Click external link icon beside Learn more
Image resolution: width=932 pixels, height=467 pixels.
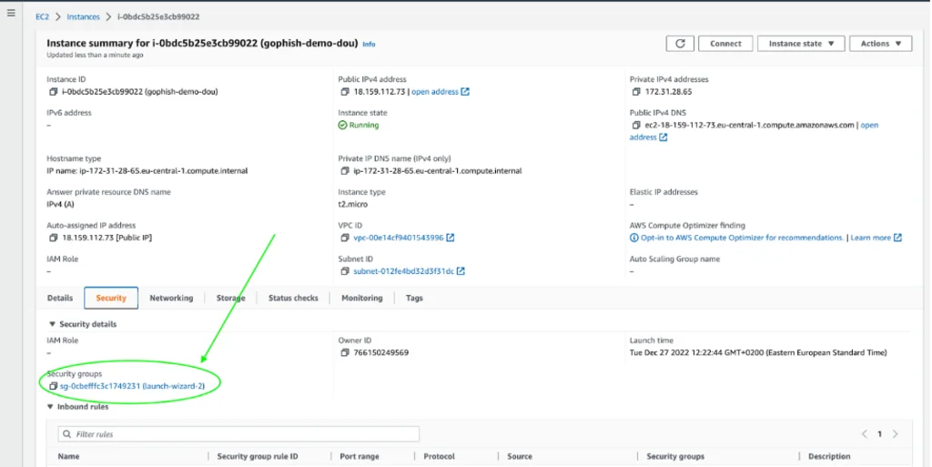coord(897,238)
